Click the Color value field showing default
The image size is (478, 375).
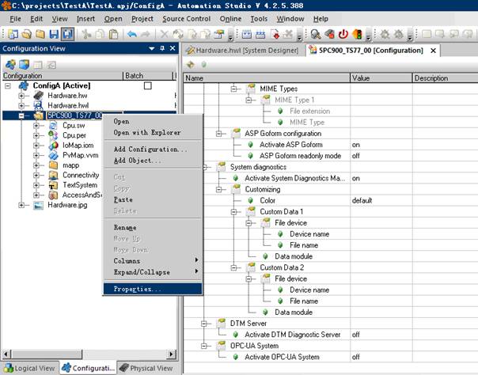380,201
